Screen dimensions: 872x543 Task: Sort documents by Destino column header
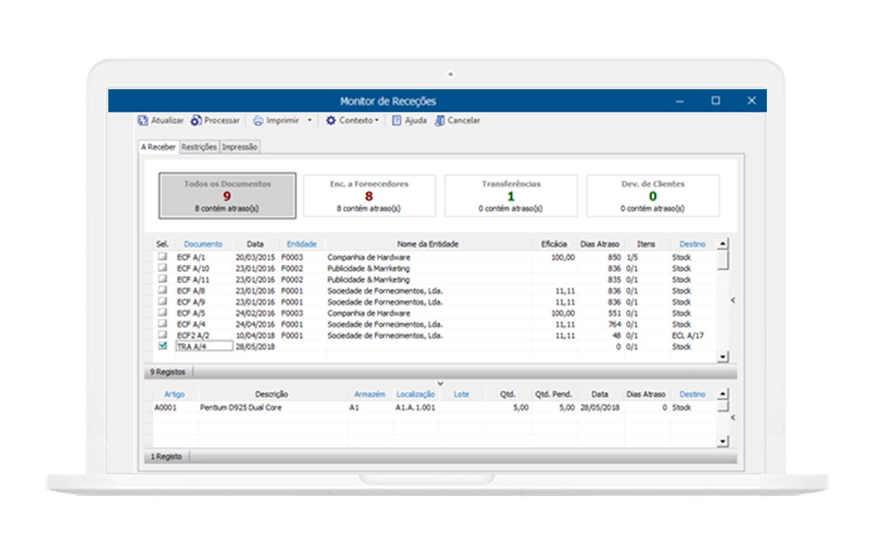[692, 244]
